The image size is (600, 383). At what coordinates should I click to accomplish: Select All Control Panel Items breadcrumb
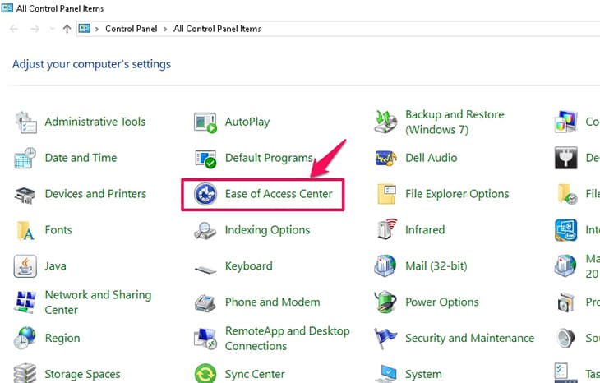[x=217, y=29]
